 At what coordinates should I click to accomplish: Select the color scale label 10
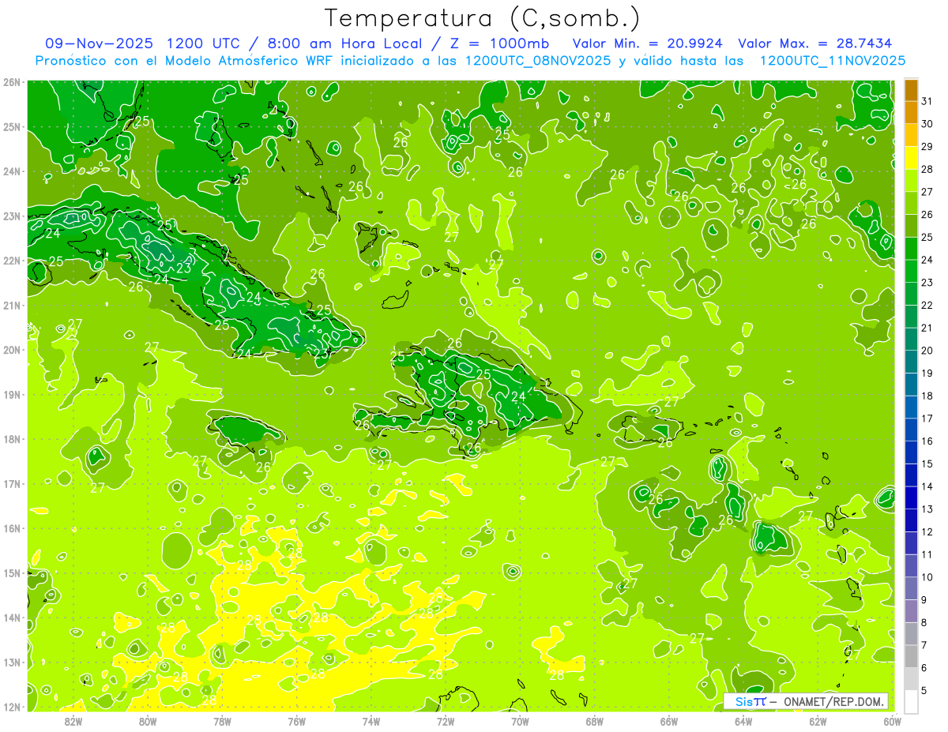(927, 577)
